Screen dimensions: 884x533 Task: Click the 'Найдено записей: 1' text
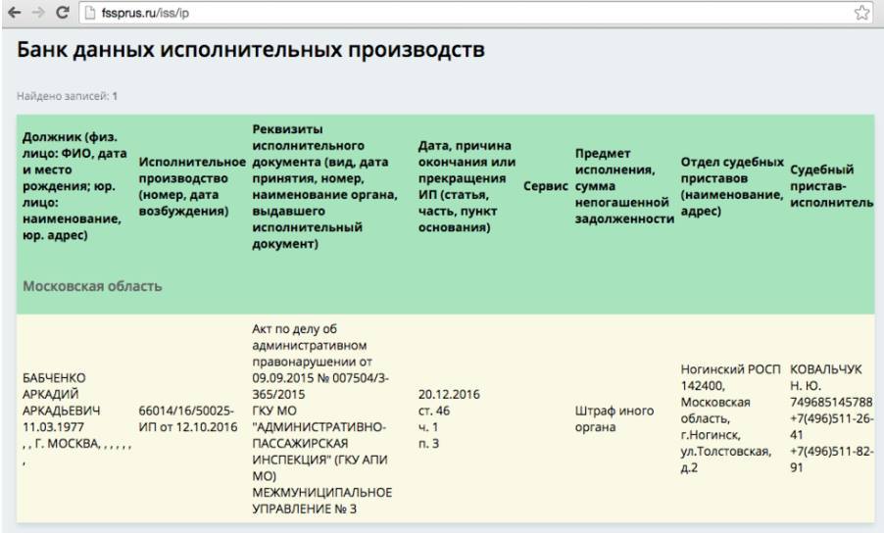[68, 96]
